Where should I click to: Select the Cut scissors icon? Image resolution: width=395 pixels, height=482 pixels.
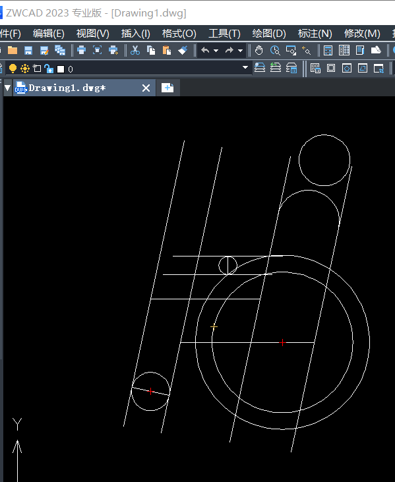(135, 50)
